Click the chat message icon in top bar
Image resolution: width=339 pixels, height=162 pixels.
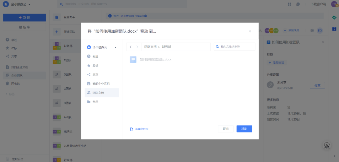(298, 4)
